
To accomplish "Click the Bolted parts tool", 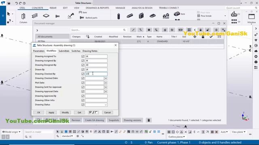I will click(89, 18).
